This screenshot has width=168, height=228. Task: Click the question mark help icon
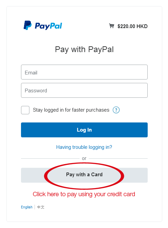pyautogui.click(x=116, y=110)
